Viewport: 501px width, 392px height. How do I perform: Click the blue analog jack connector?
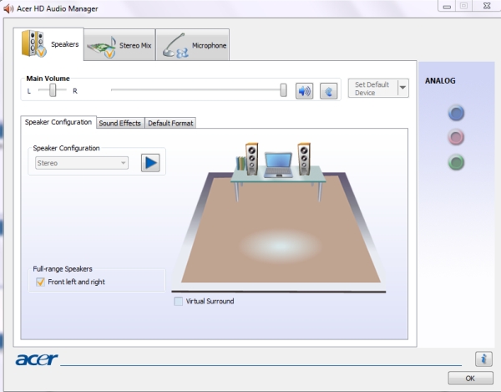coord(456,113)
